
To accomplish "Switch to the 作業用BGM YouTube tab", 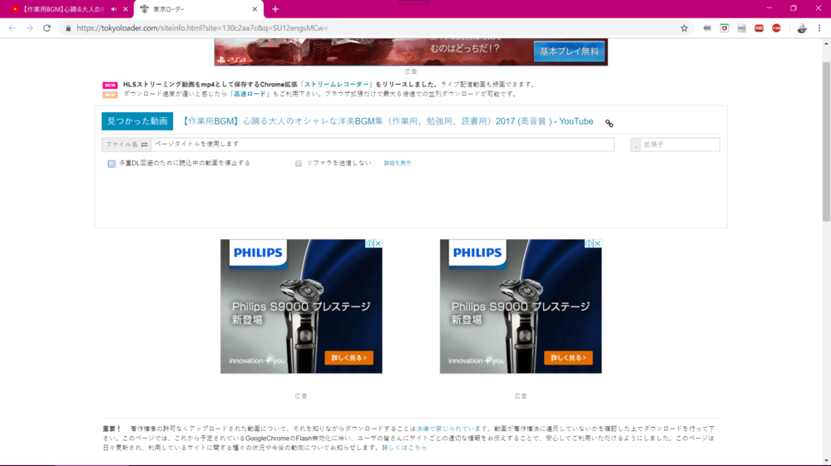I will pos(58,9).
